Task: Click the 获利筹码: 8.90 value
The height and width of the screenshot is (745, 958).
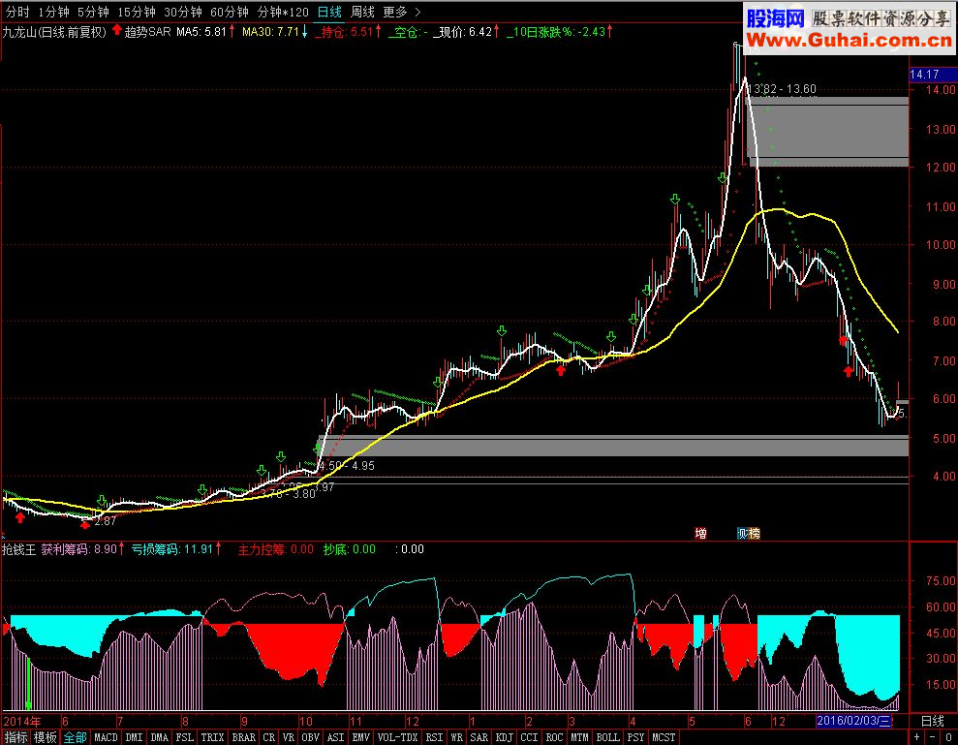Action: pos(78,549)
